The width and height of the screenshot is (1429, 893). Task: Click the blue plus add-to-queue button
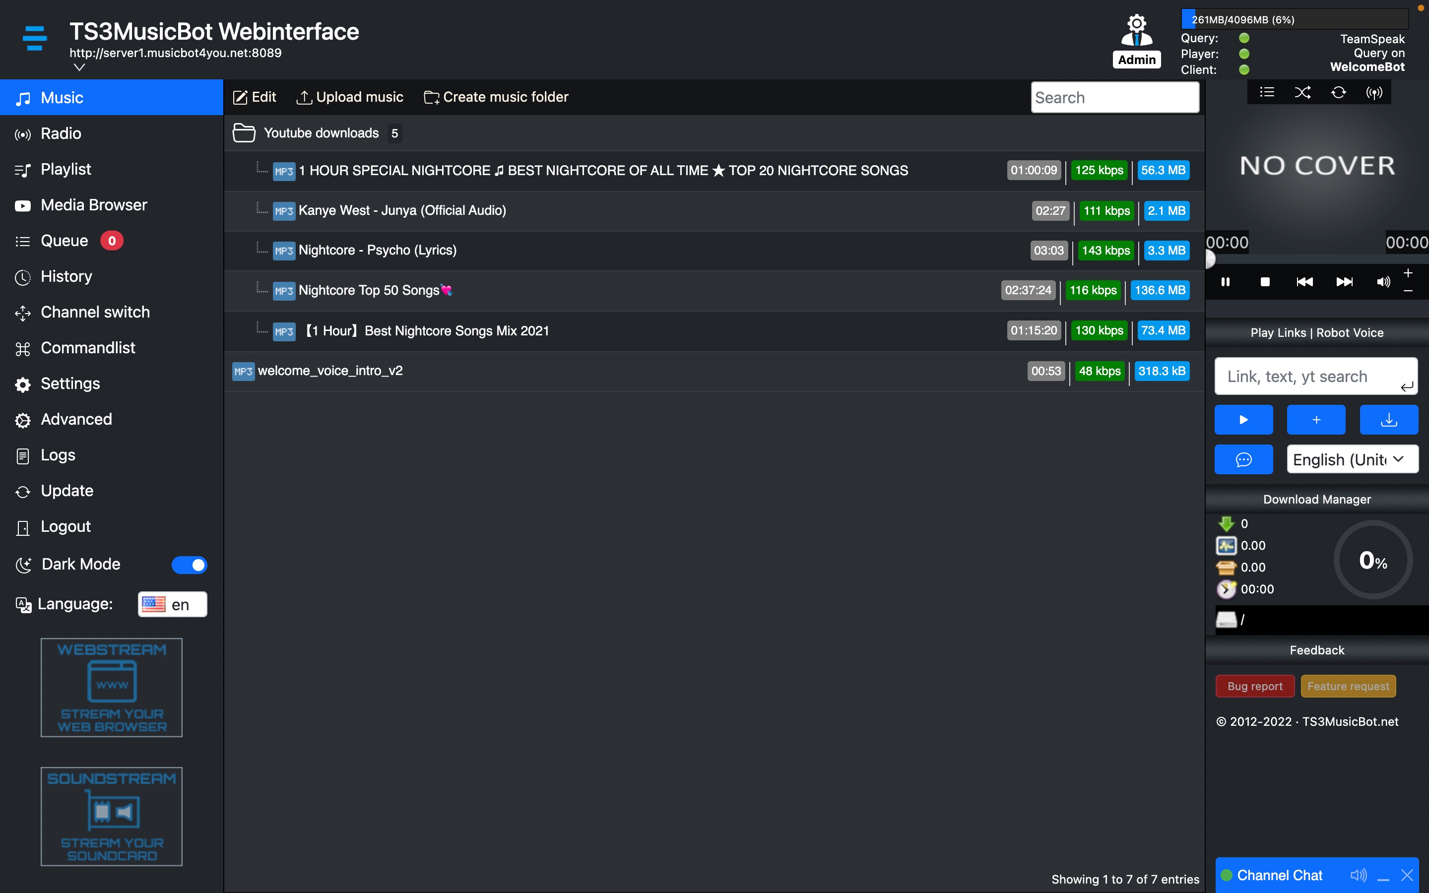click(1316, 420)
